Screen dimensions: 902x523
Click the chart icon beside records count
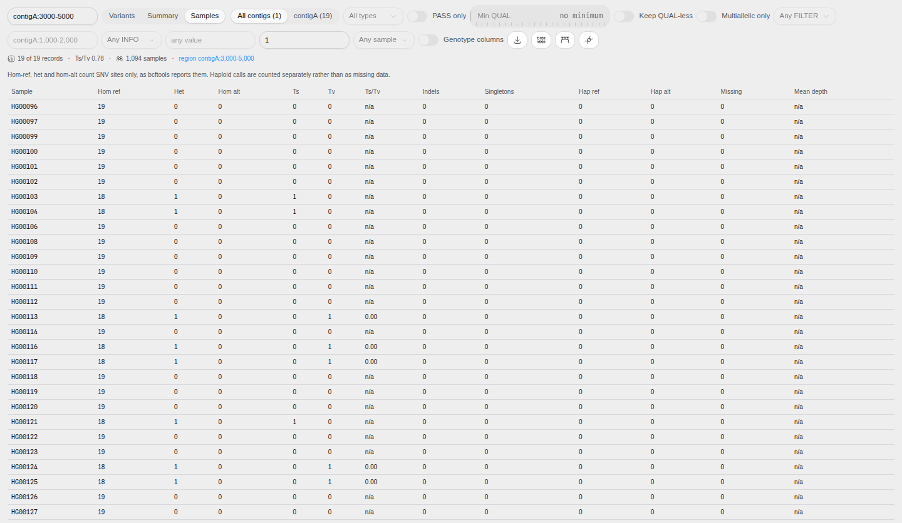click(11, 59)
